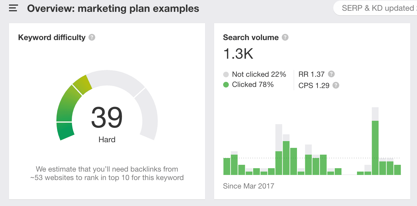Click the CPS 1.29 help icon

click(x=336, y=85)
